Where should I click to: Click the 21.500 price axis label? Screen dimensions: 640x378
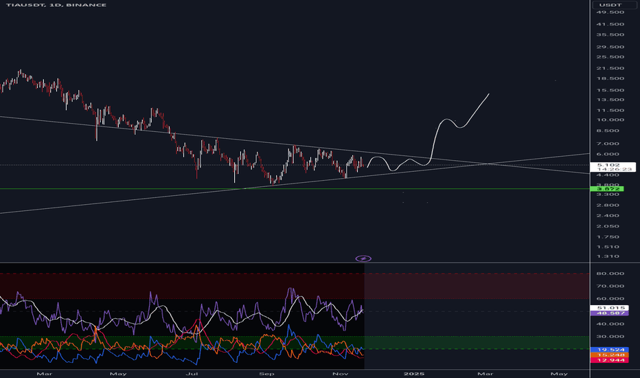[x=610, y=68]
